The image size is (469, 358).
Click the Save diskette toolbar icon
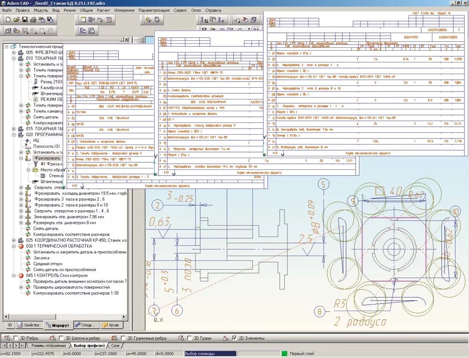25,20
